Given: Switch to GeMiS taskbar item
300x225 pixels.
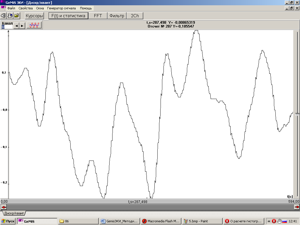Looking at the screenshot, I should click(x=37, y=221).
